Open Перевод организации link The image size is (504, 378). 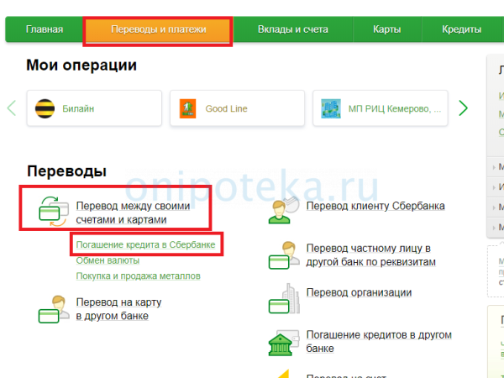click(x=359, y=292)
